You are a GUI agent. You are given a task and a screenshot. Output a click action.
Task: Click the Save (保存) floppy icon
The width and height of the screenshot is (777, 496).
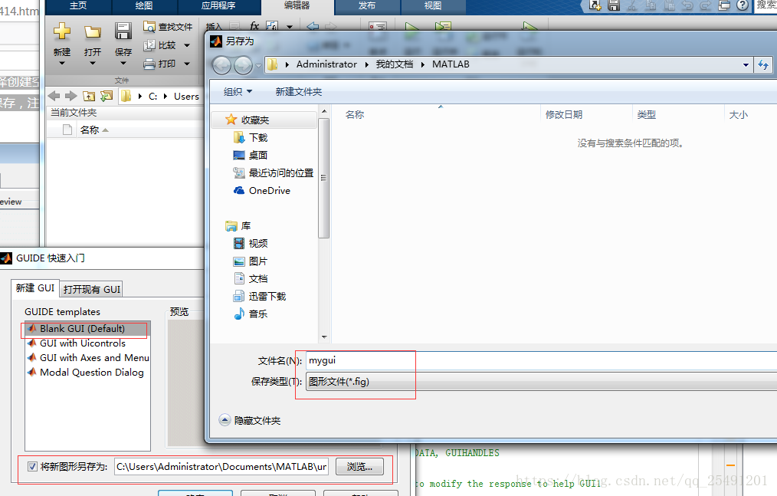[x=123, y=31]
